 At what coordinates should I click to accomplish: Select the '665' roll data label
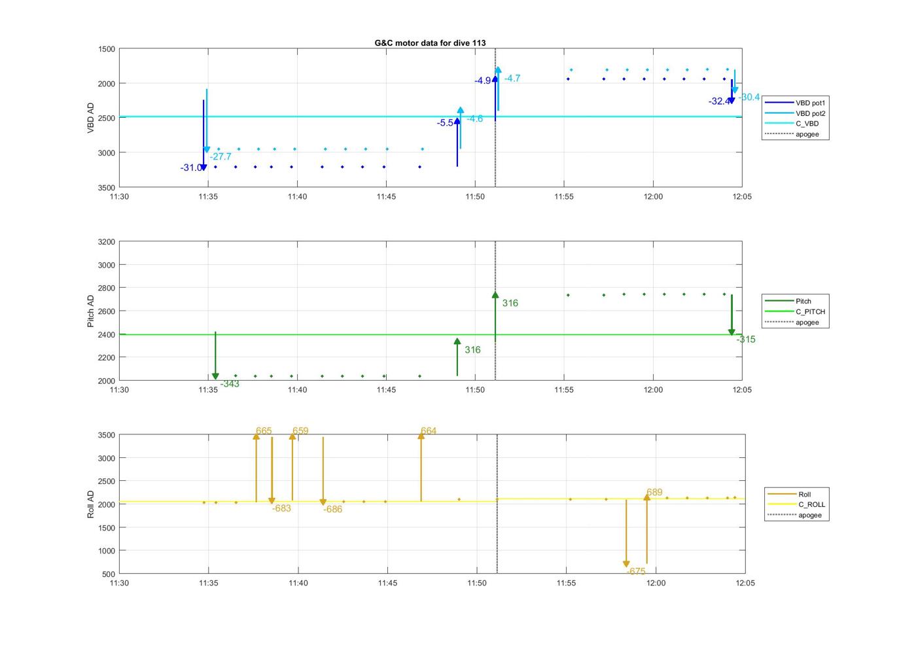(264, 431)
